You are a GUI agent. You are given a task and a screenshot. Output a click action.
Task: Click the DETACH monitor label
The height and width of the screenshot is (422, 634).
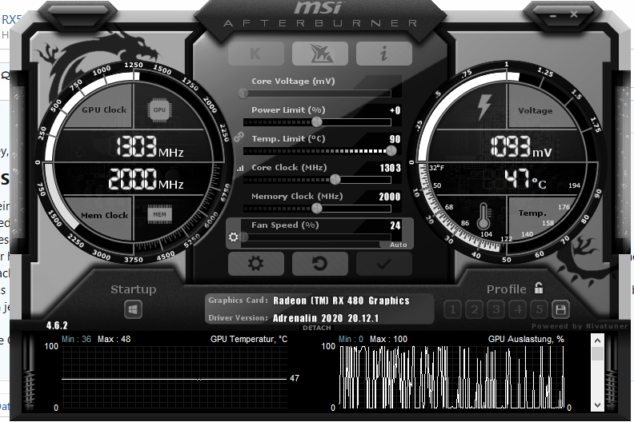coord(316,328)
